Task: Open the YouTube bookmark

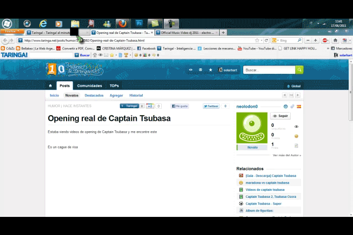Action: coord(257,48)
